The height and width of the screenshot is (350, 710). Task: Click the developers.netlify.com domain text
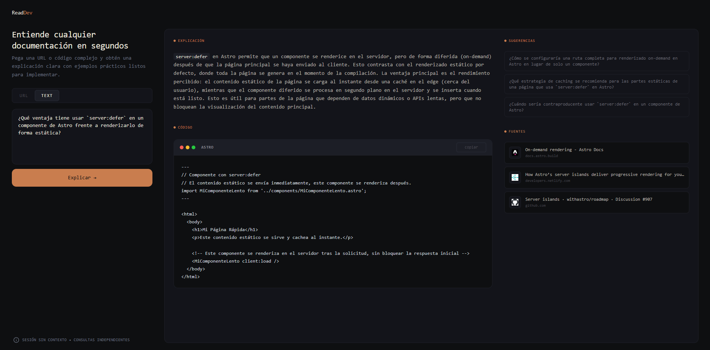coord(548,181)
